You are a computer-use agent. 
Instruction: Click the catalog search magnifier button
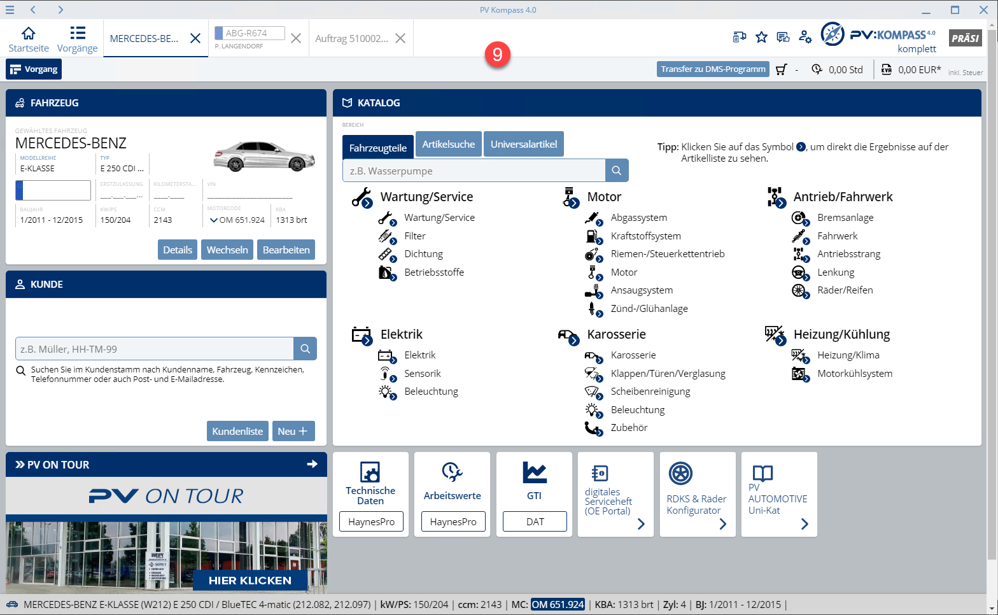coord(617,171)
